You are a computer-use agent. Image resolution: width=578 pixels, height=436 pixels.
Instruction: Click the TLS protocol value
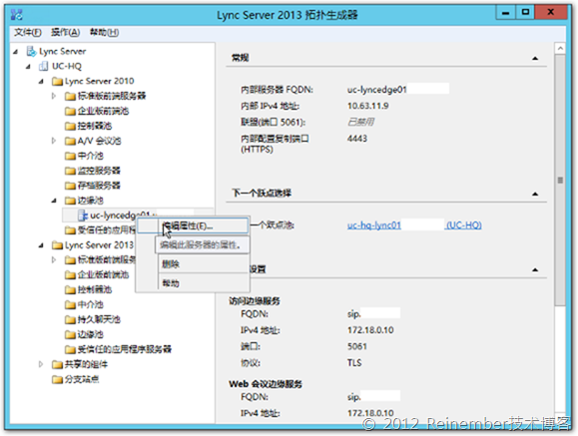click(354, 362)
